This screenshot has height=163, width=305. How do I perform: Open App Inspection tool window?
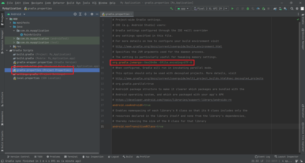coord(93,156)
